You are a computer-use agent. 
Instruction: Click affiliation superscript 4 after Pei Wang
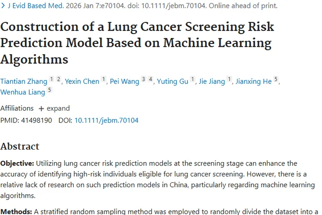click(x=151, y=79)
